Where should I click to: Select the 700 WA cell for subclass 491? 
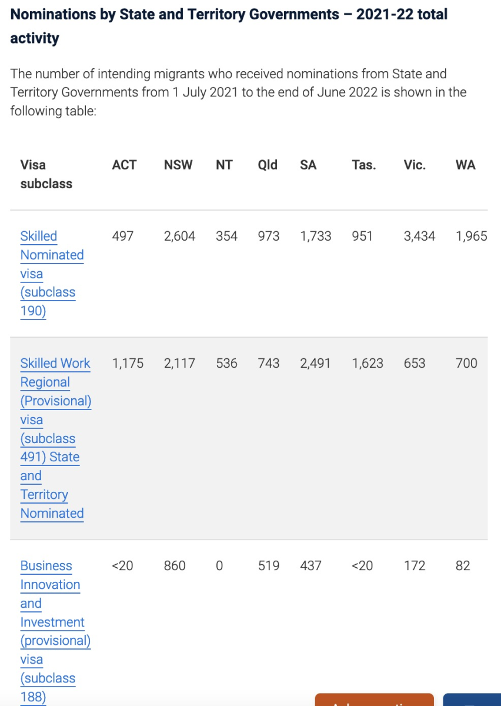click(x=466, y=364)
